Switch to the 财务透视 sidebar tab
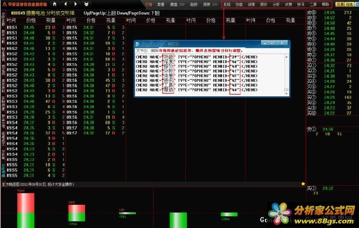The width and height of the screenshot is (359, 228). (x=3, y=54)
